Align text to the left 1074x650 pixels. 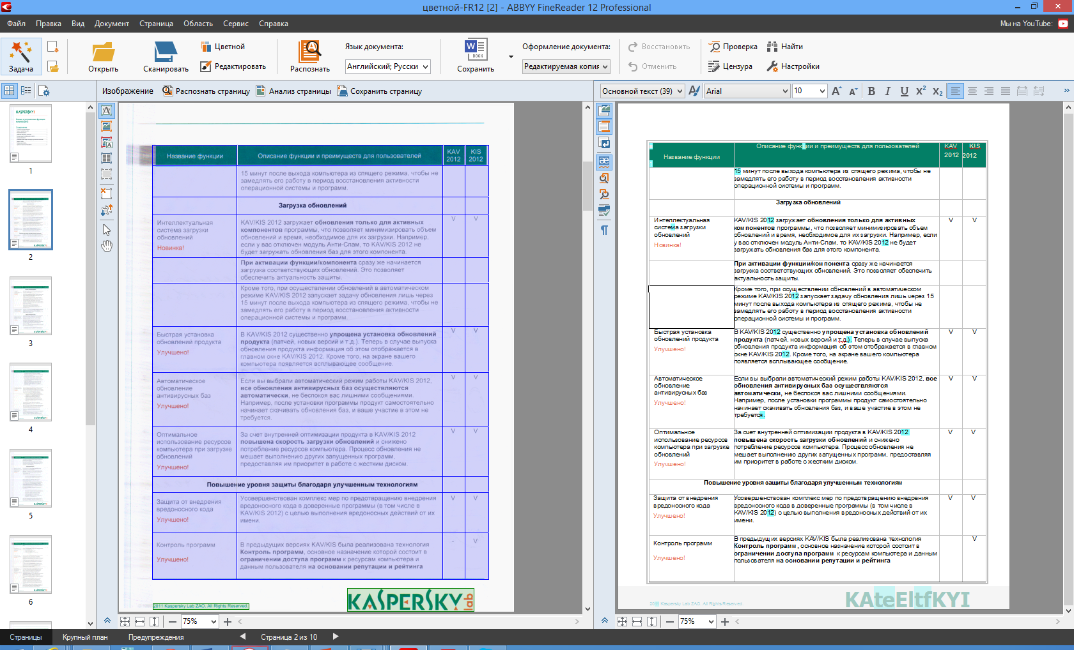[x=955, y=91]
